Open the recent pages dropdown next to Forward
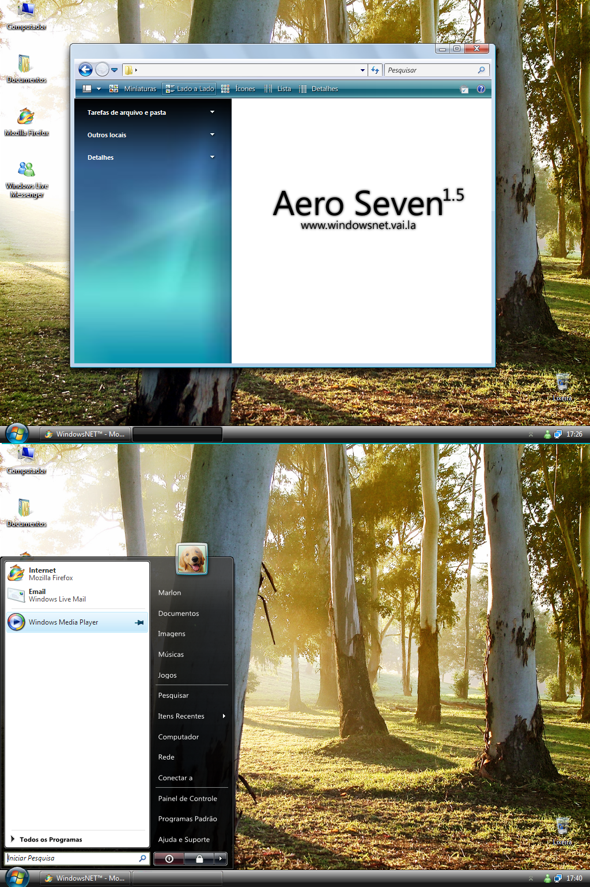Viewport: 590px width, 887px height. 114,70
